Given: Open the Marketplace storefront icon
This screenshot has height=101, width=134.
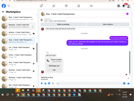Looking at the screenshot, I should click(x=79, y=6).
